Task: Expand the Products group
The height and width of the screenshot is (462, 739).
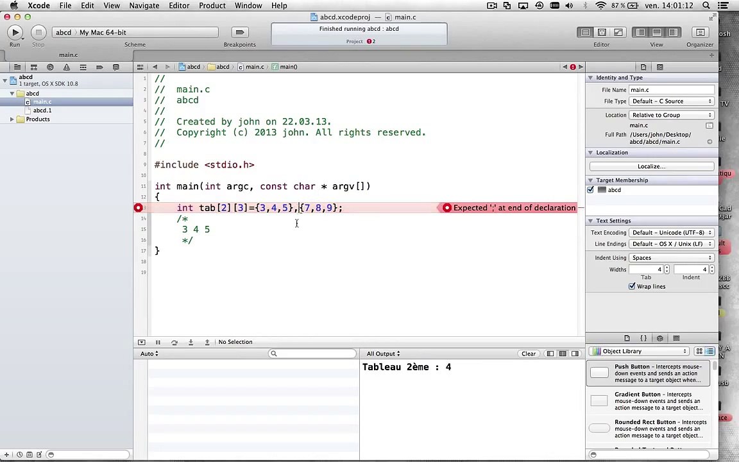Action: pyautogui.click(x=12, y=119)
